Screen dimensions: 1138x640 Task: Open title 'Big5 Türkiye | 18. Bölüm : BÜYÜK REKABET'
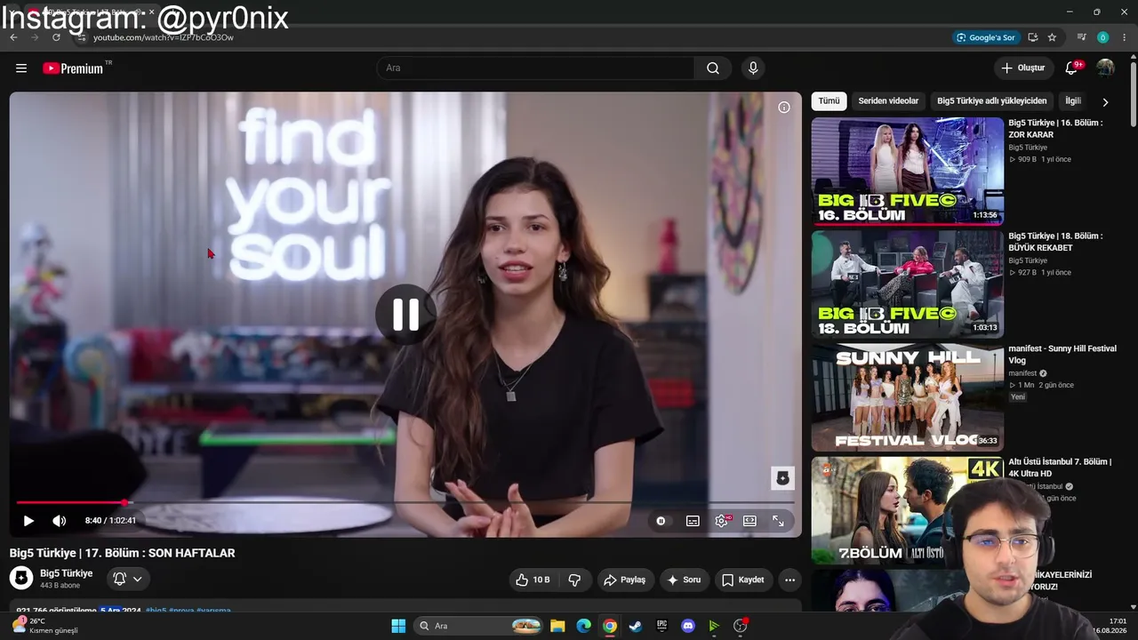pyautogui.click(x=1055, y=242)
